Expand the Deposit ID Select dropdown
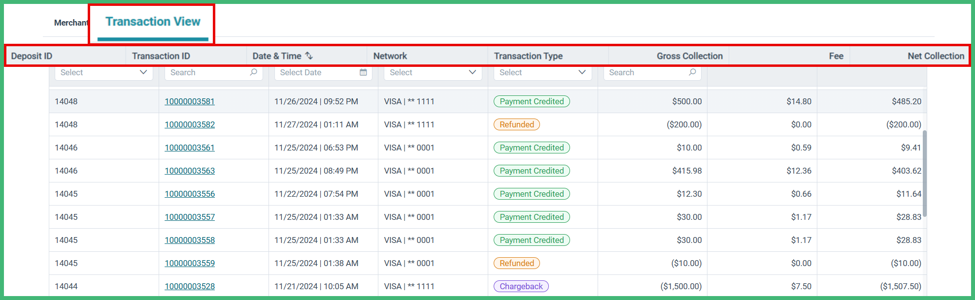Screen dimensions: 975x300 (104, 72)
